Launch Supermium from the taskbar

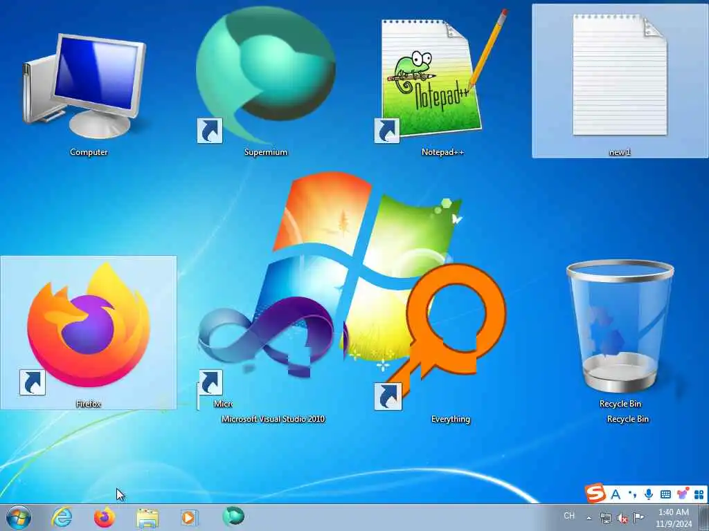tap(233, 516)
